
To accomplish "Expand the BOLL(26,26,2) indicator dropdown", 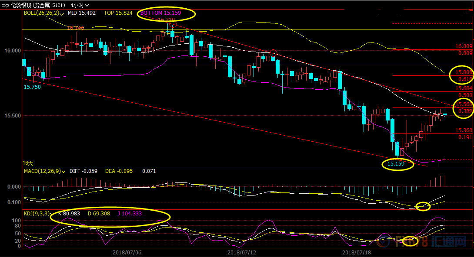I will 63,13.
